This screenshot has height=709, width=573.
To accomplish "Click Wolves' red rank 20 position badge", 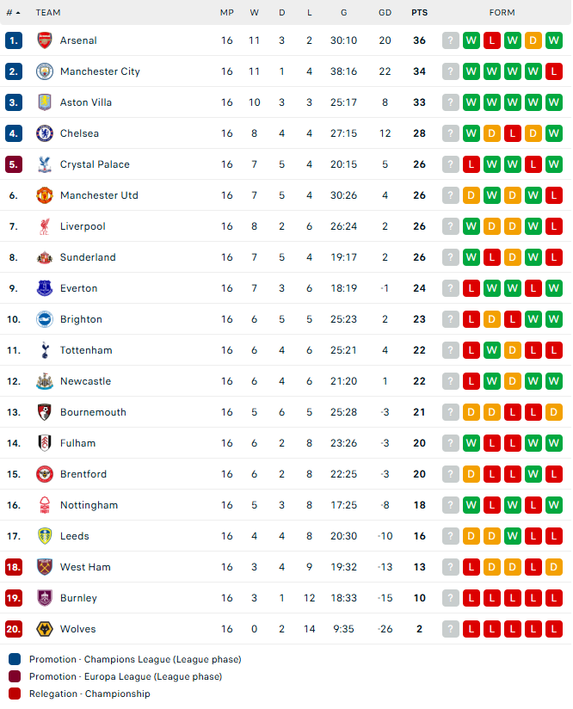I will (13, 629).
